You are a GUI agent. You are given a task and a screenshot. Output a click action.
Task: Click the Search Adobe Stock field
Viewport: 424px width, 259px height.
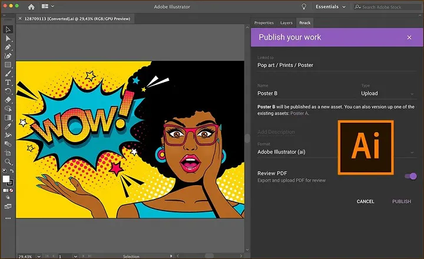pyautogui.click(x=388, y=7)
